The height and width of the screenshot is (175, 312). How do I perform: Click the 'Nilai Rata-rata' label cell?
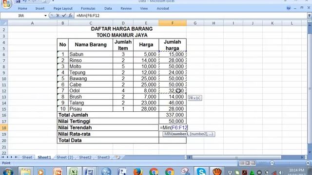(x=108, y=134)
